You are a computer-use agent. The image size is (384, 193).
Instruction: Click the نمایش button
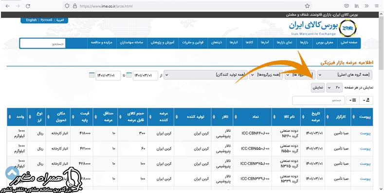318,87
